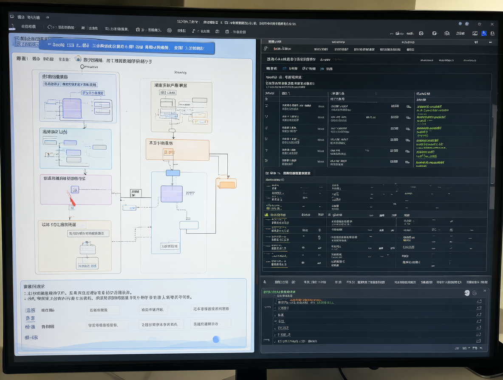
Task: Click the round globe avatar above the flowchart
Action: coord(78,59)
